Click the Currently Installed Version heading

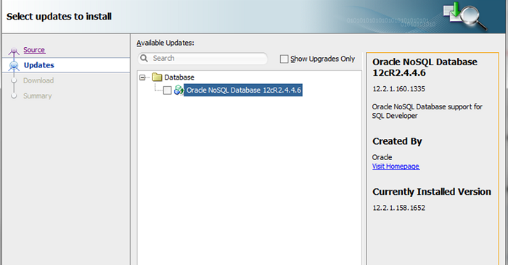432,192
